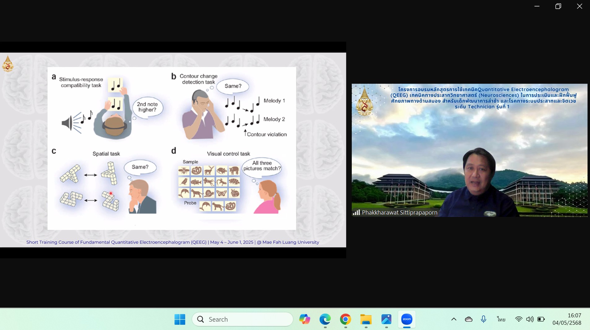Check battery status in the system tray
Image resolution: width=590 pixels, height=330 pixels.
541,319
